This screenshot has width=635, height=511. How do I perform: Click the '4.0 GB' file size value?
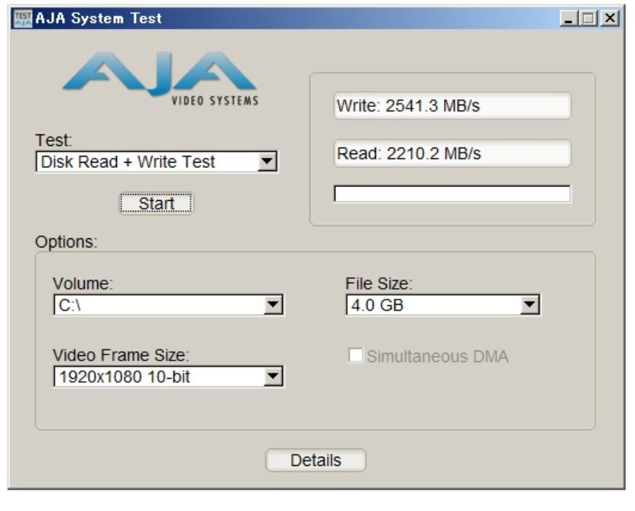[x=376, y=306]
